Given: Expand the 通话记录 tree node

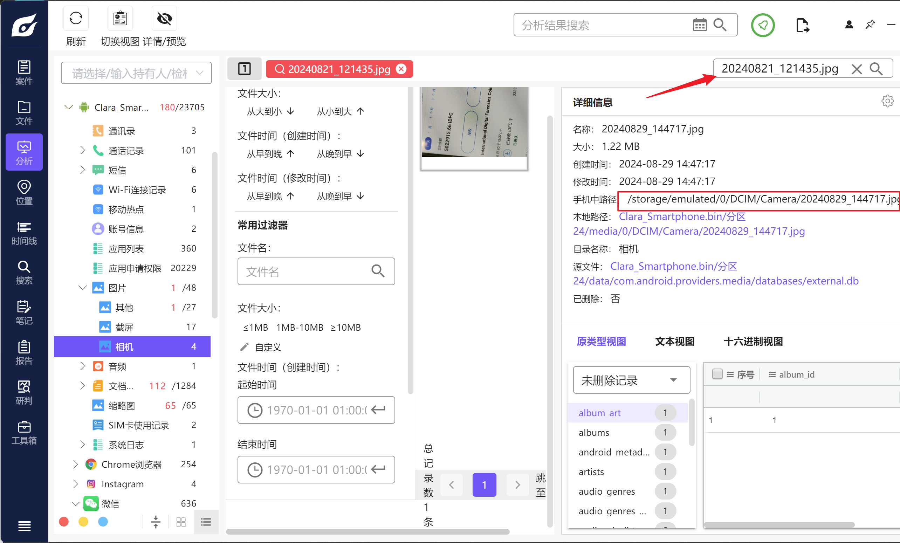Looking at the screenshot, I should (x=83, y=150).
